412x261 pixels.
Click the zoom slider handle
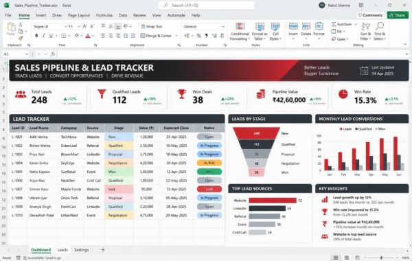(x=381, y=258)
